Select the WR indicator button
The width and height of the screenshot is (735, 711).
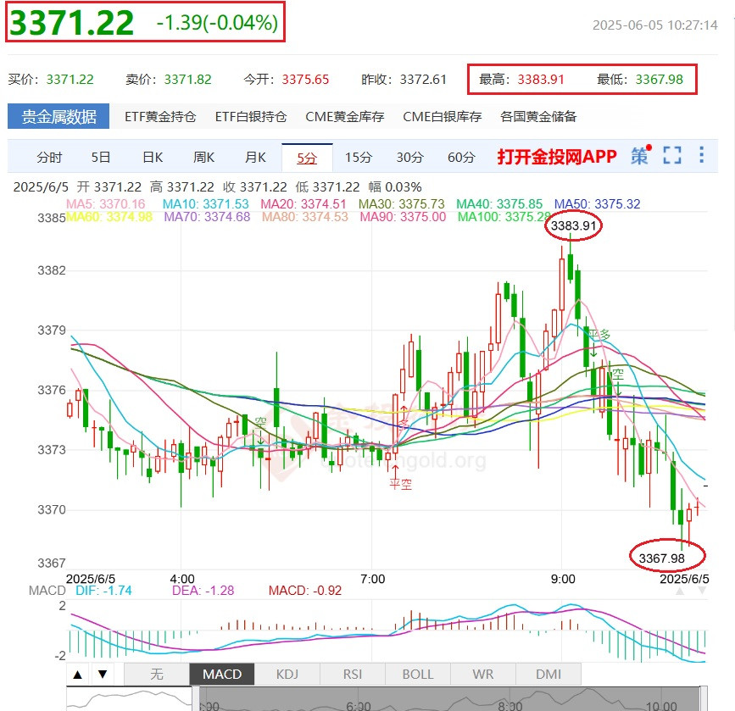pos(483,675)
